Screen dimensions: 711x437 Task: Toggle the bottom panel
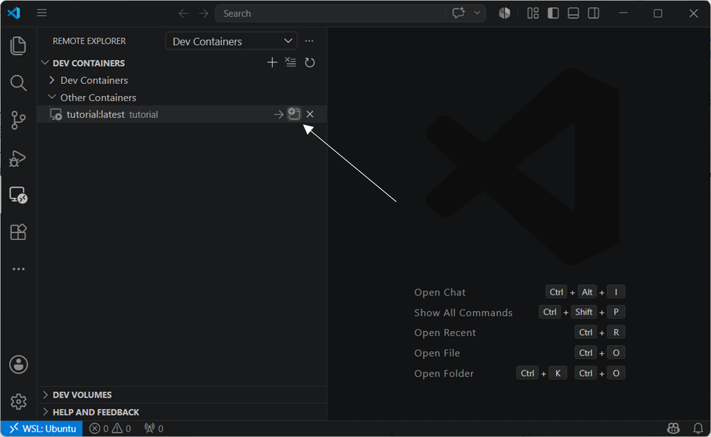coord(573,13)
